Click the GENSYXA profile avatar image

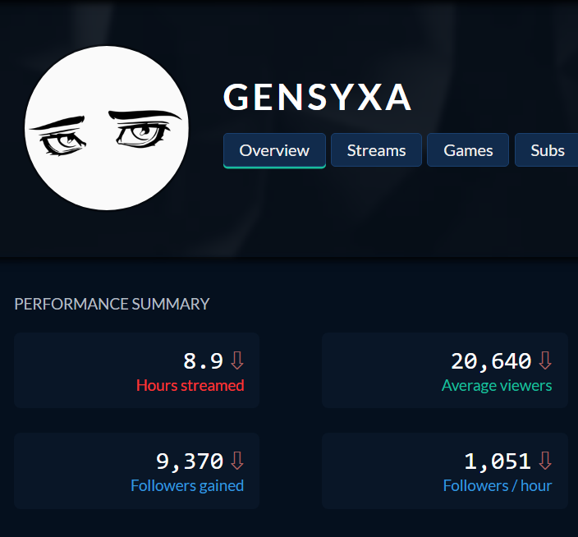click(x=107, y=128)
